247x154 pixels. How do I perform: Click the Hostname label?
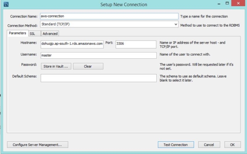(29, 43)
